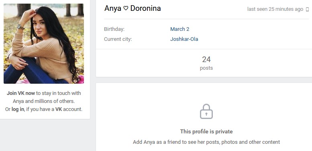This screenshot has width=312, height=151.
Task: Click the last seen 25 minutes ago status
Action: (275, 9)
